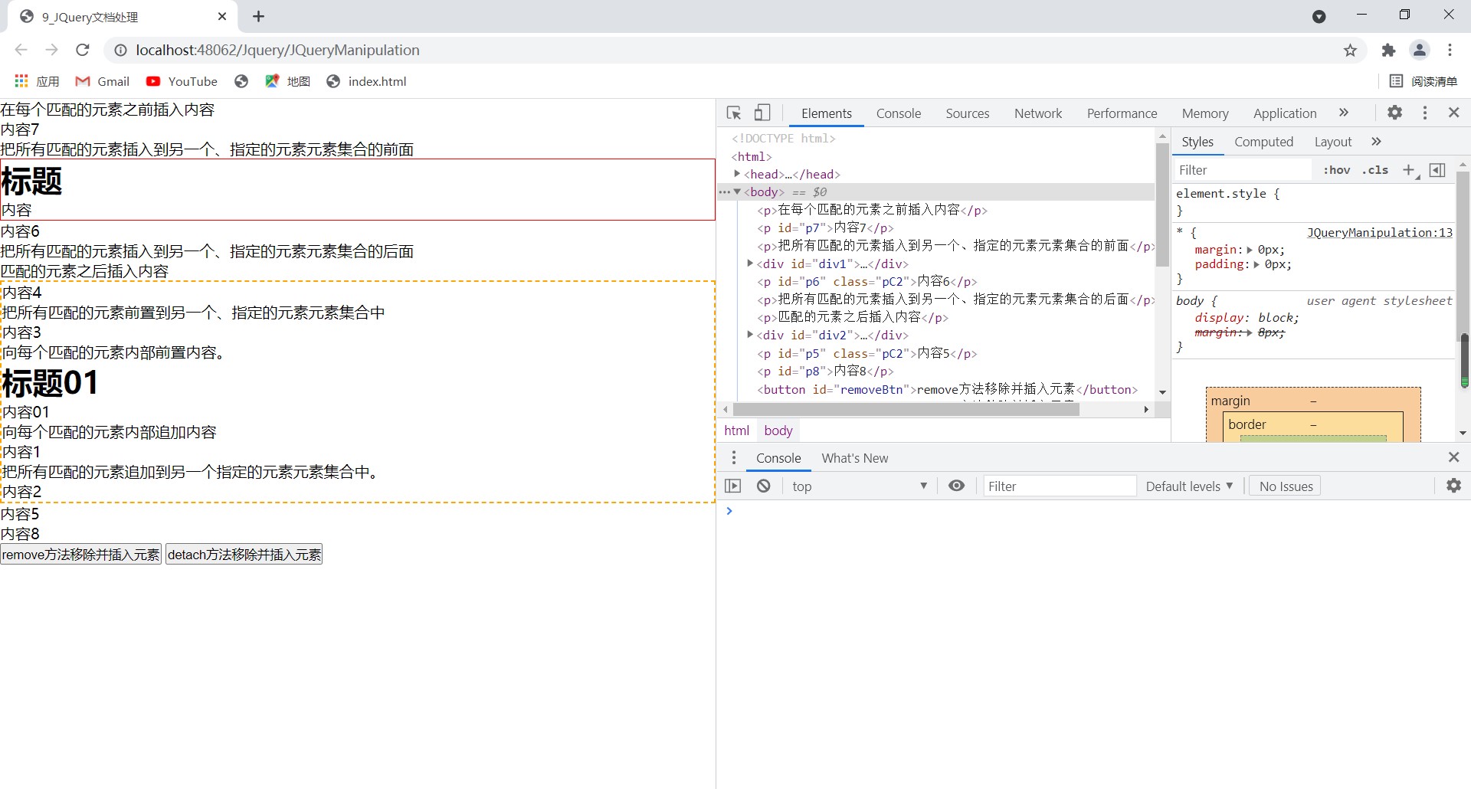Viewport: 1471px width, 789px height.
Task: Collapse the body element node
Action: 737,192
